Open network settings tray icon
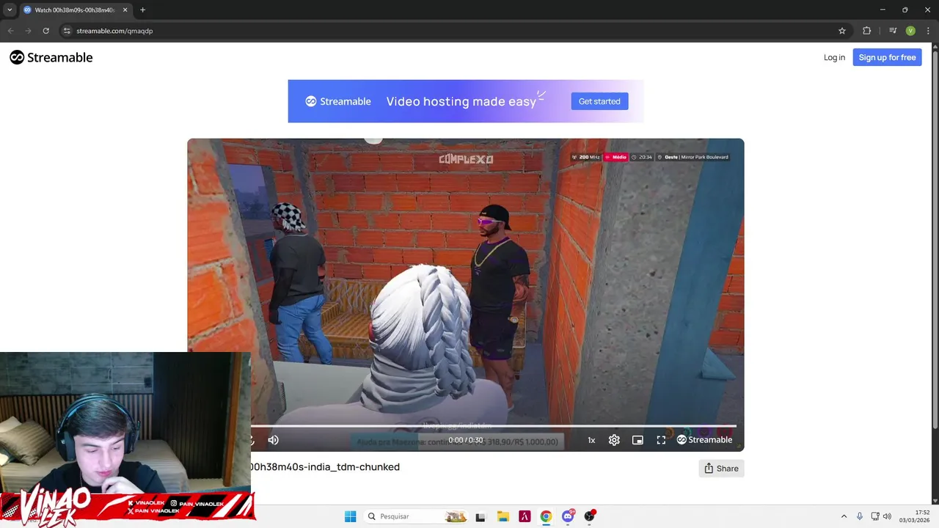The image size is (939, 528). pyautogui.click(x=875, y=516)
